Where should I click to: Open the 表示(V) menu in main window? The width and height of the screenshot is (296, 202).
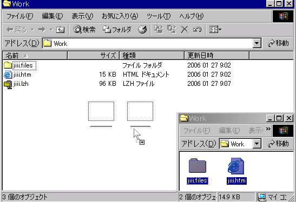82,16
